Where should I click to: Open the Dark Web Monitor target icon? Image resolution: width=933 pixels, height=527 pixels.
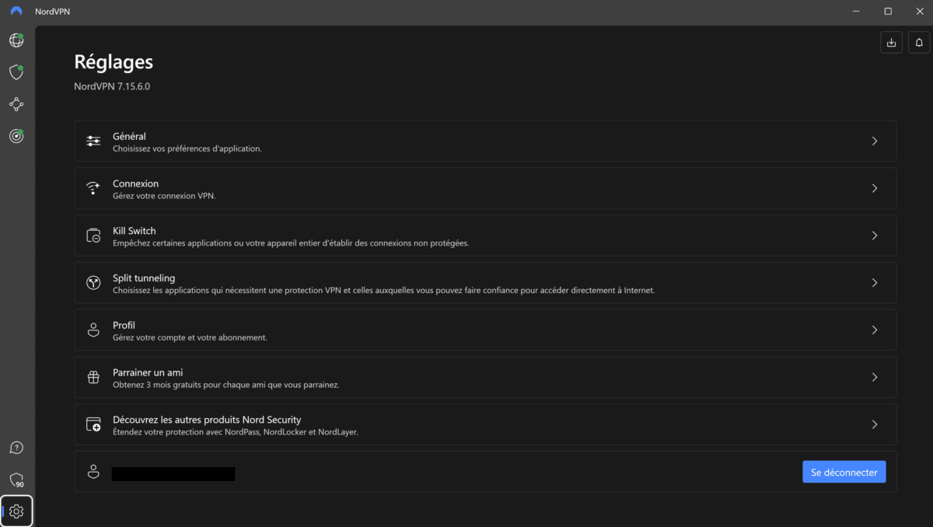point(16,136)
